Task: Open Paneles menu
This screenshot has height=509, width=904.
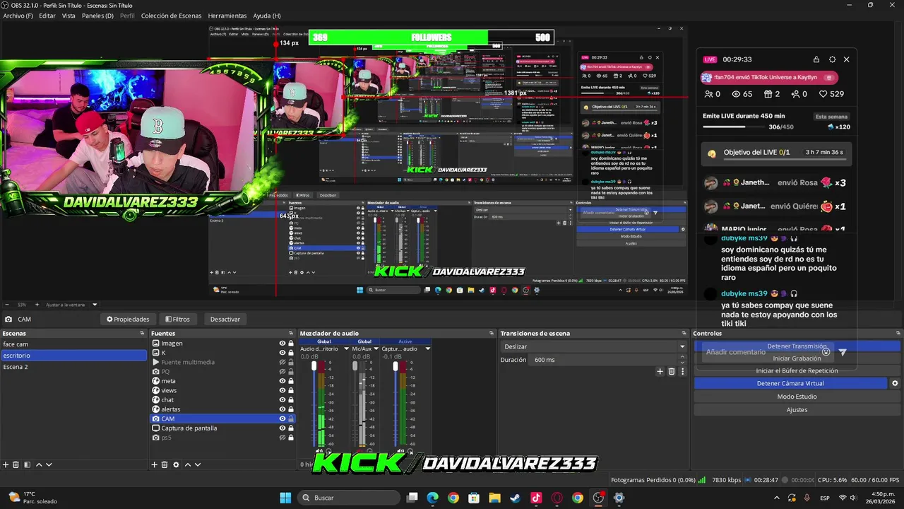Action: (97, 16)
